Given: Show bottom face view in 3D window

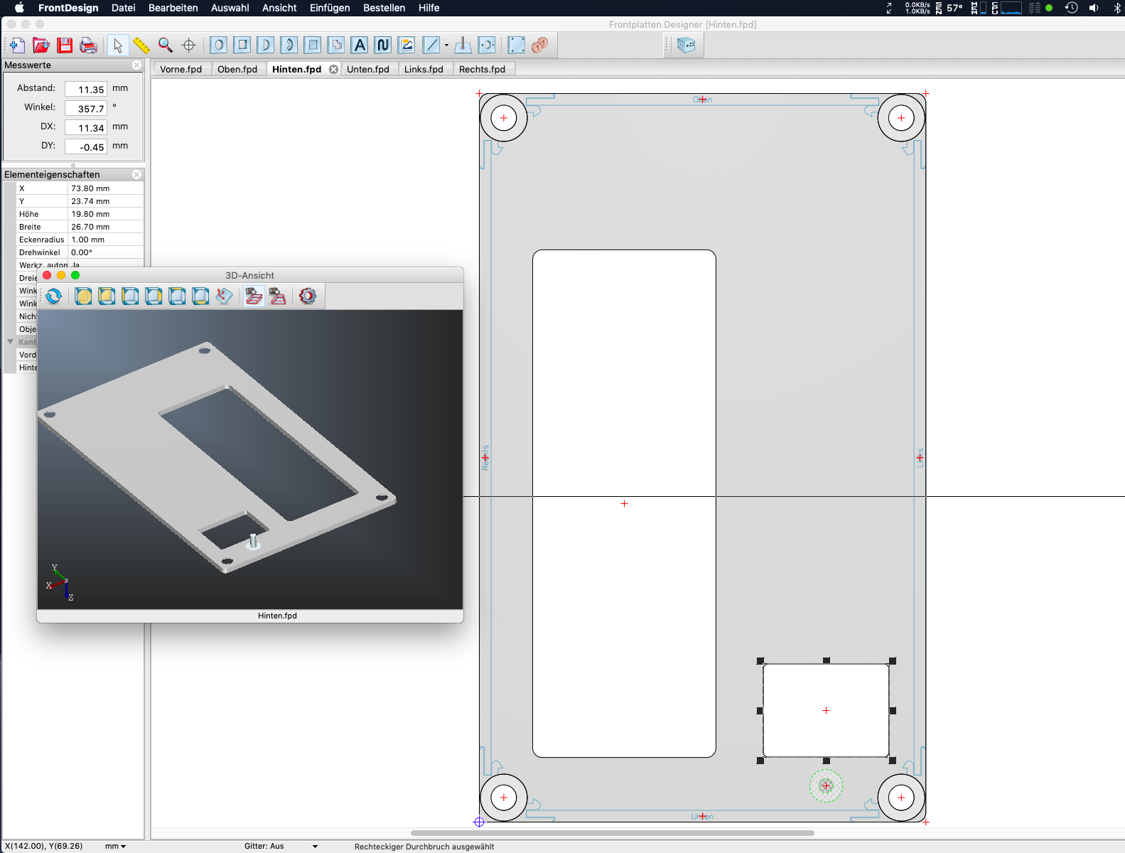Looking at the screenshot, I should click(x=200, y=296).
